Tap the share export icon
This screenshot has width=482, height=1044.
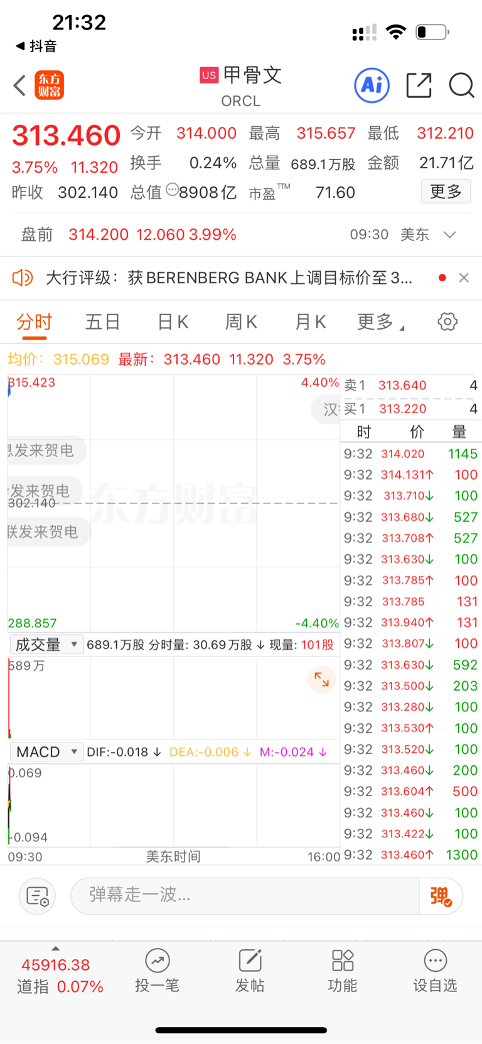click(419, 85)
